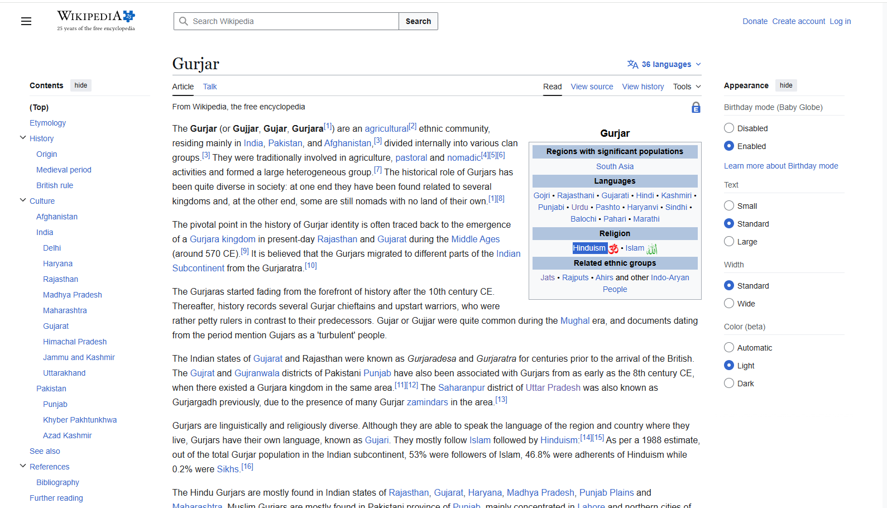Jump to Khyber Pakhtunkhwa in contents
Image resolution: width=887 pixels, height=508 pixels.
80,420
